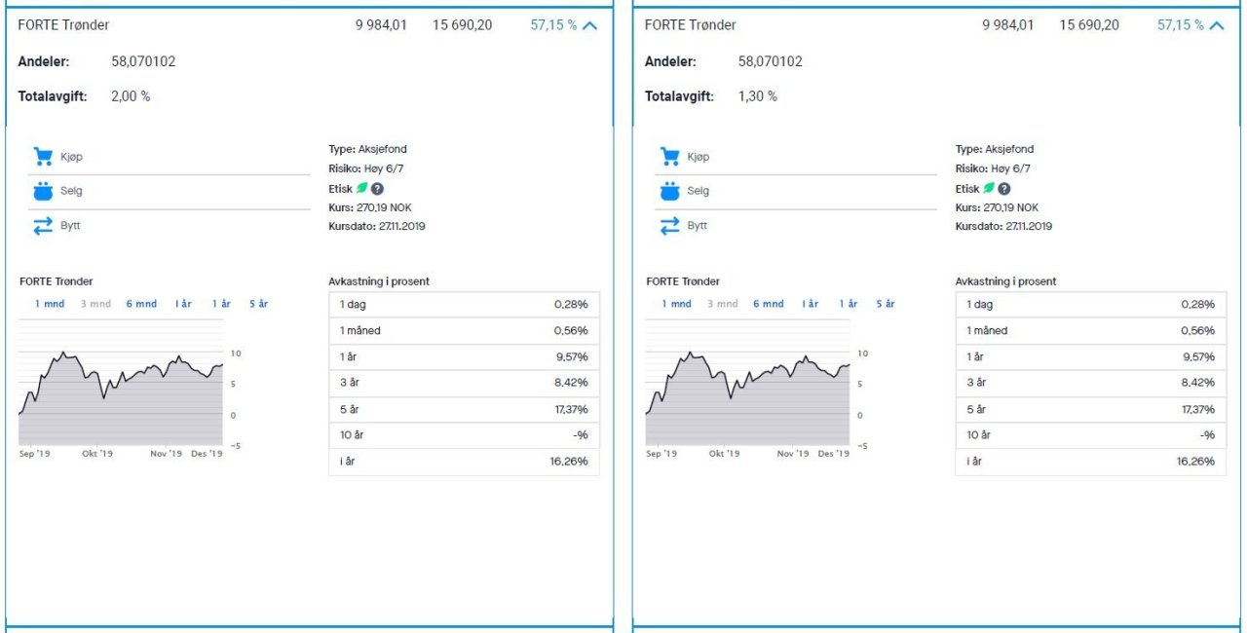The width and height of the screenshot is (1247, 633).
Task: Click the Bytt swap-arrows icon in 2,00 % fee panel
Action: 42,226
